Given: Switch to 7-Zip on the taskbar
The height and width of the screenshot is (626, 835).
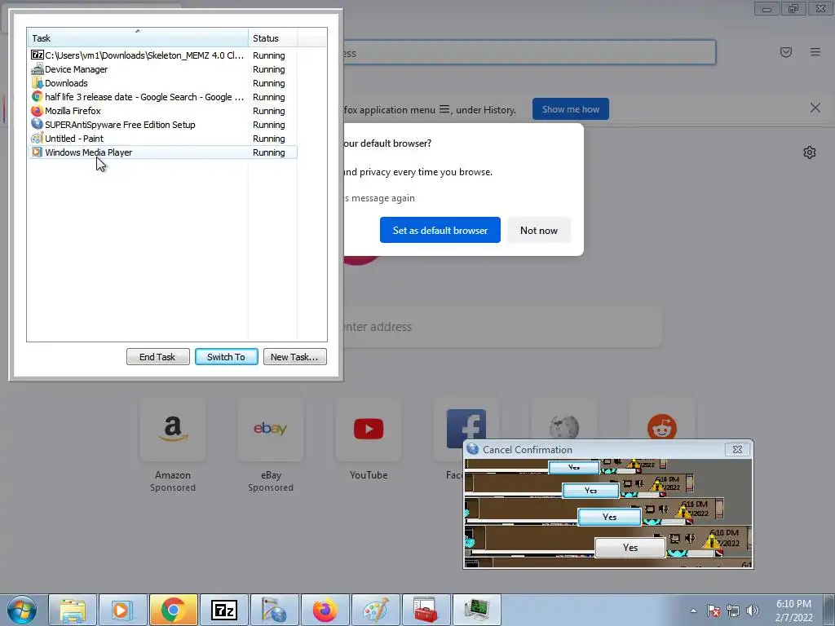Looking at the screenshot, I should pos(223,610).
